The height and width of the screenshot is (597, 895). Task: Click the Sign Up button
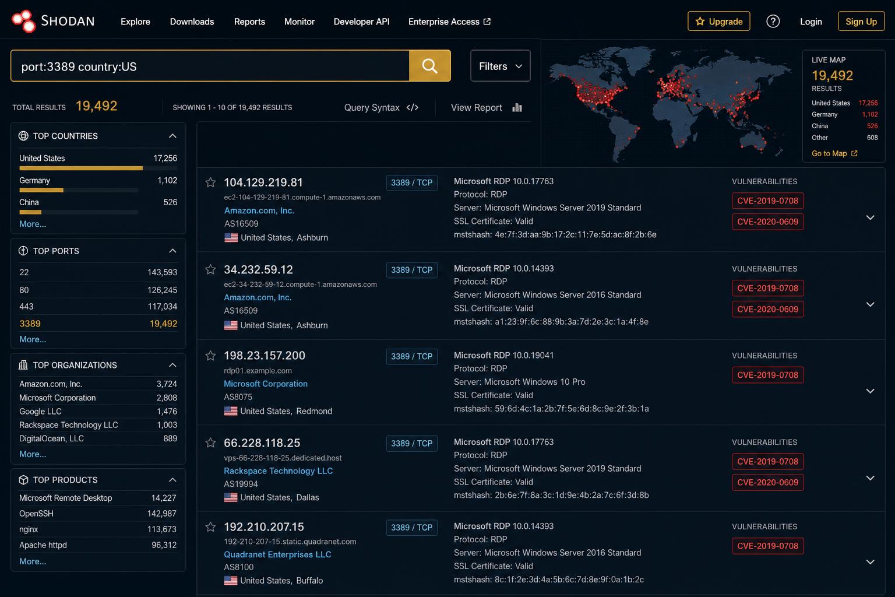[861, 22]
